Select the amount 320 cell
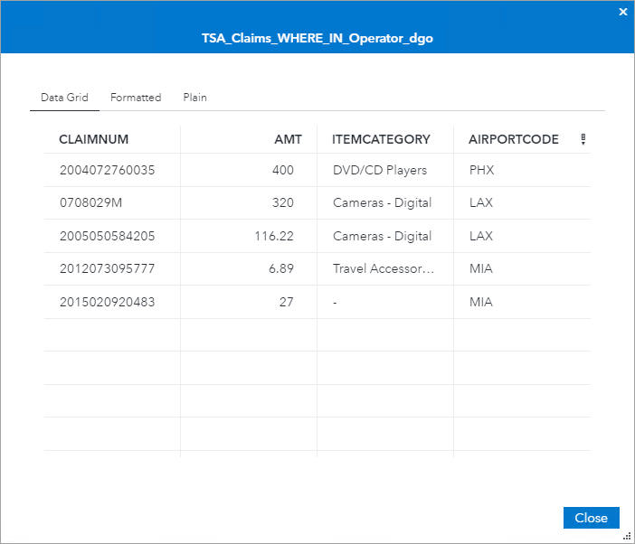 [249, 202]
